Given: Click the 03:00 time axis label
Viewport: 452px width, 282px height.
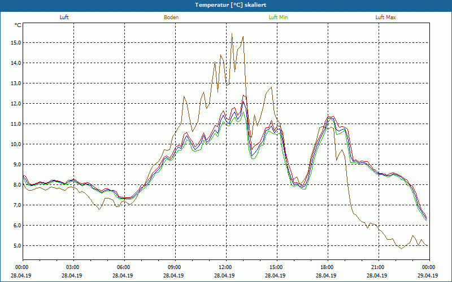Looking at the screenshot, I should 73,267.
